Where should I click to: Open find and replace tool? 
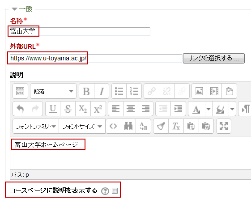[x=144, y=126]
